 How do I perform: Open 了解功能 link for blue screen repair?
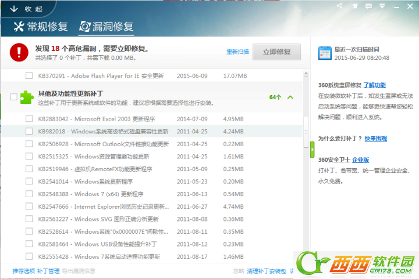pyautogui.click(x=374, y=85)
